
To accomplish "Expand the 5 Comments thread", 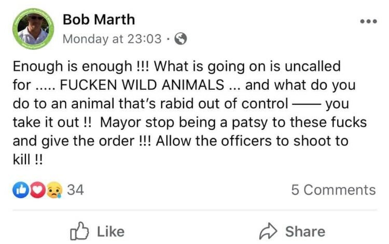I will point(334,190).
